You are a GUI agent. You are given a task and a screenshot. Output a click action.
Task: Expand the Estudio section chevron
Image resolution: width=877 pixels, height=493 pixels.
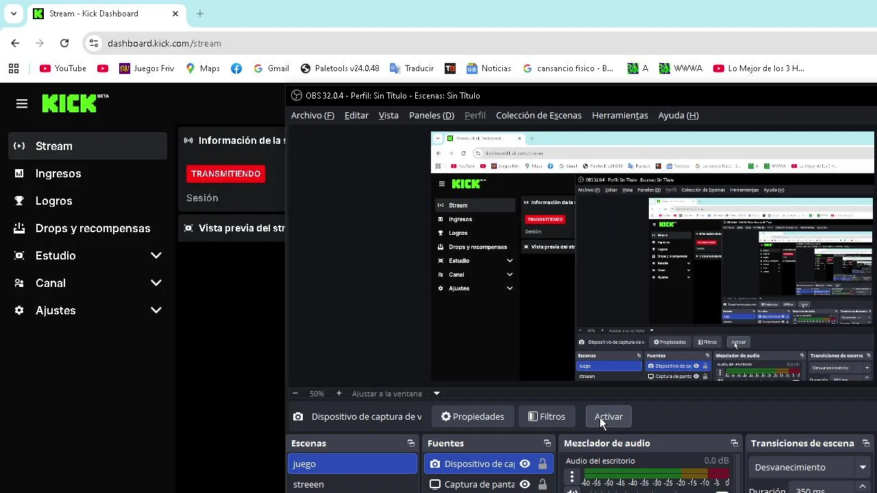click(x=156, y=255)
